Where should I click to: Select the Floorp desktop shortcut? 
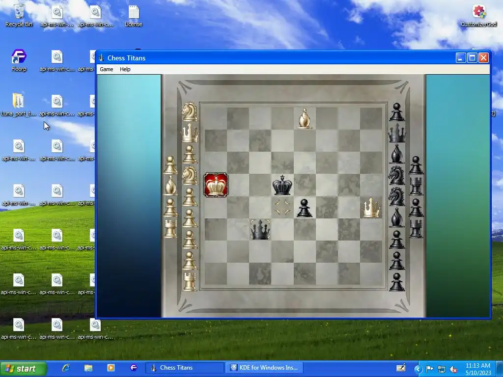click(19, 60)
